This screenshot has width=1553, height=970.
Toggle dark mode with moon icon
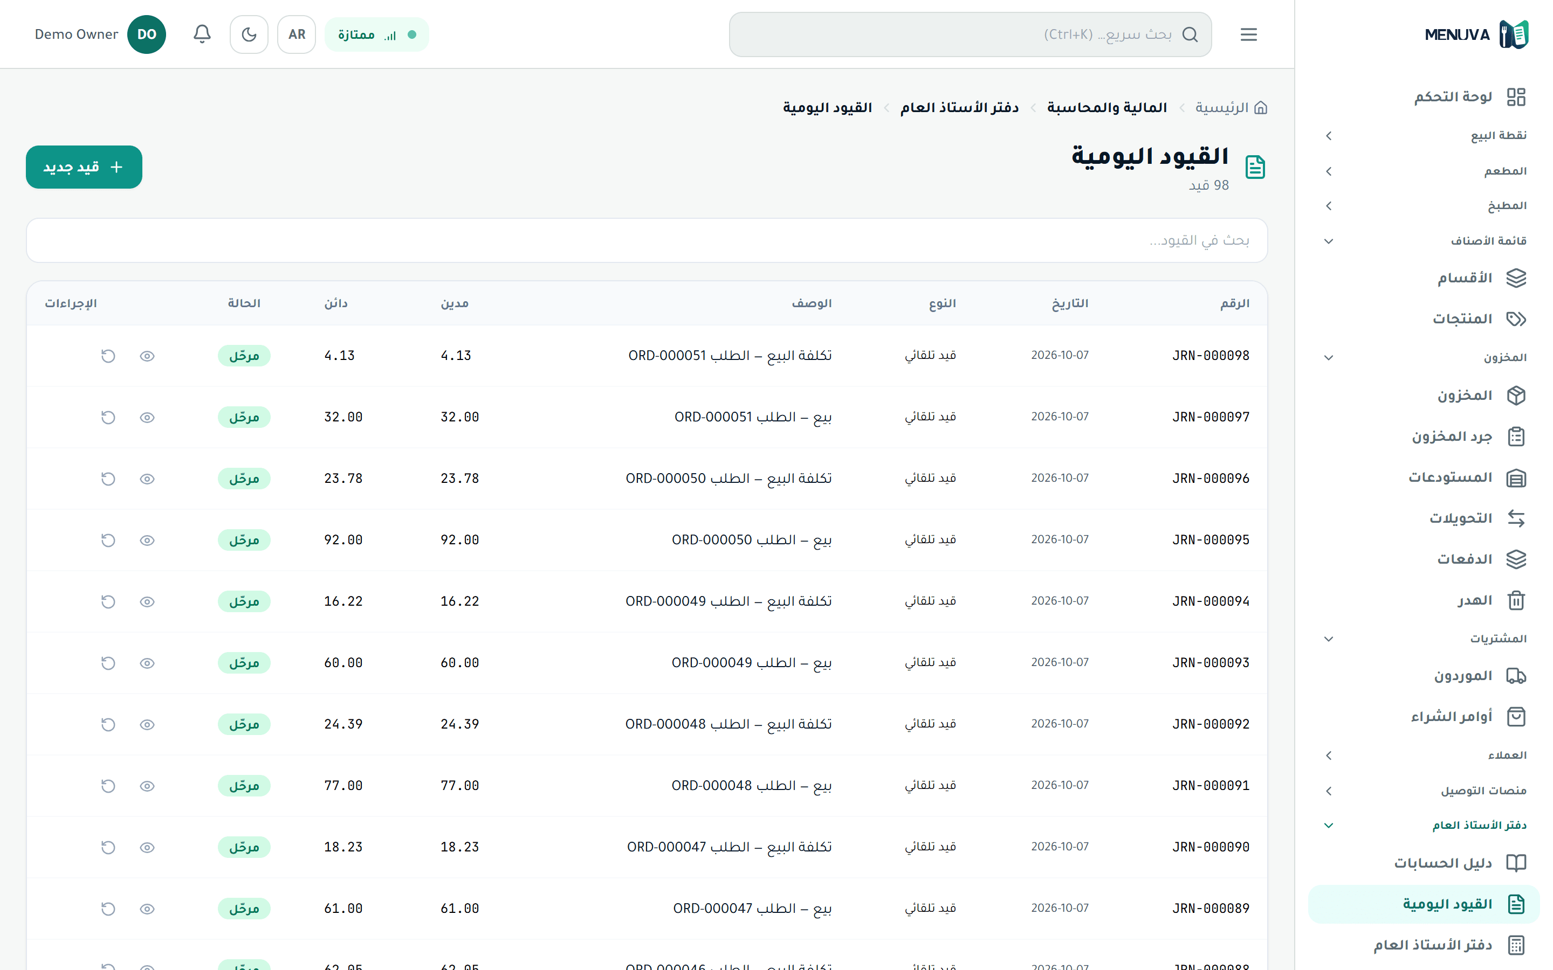pyautogui.click(x=249, y=34)
